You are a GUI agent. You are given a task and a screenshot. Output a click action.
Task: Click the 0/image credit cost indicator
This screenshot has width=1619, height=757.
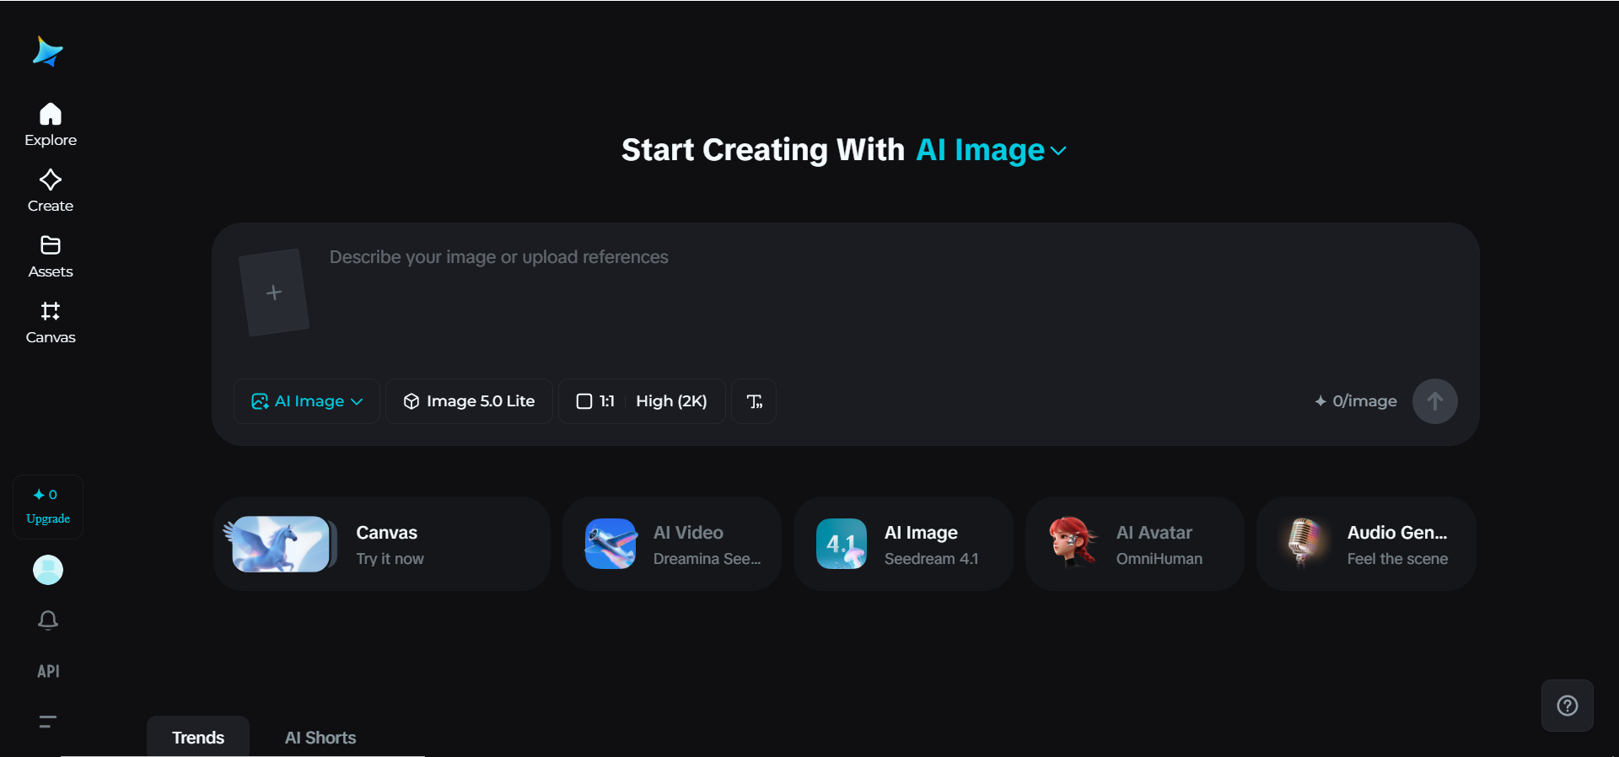tap(1356, 401)
